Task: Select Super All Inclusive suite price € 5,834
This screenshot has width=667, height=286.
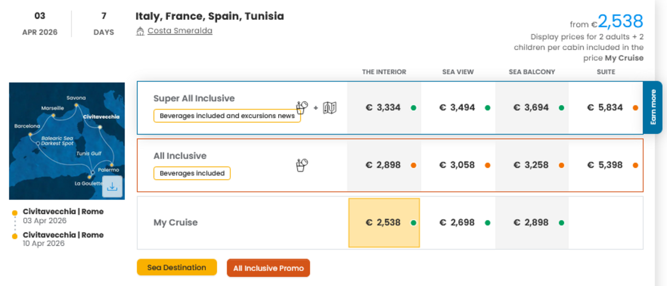Action: click(605, 108)
